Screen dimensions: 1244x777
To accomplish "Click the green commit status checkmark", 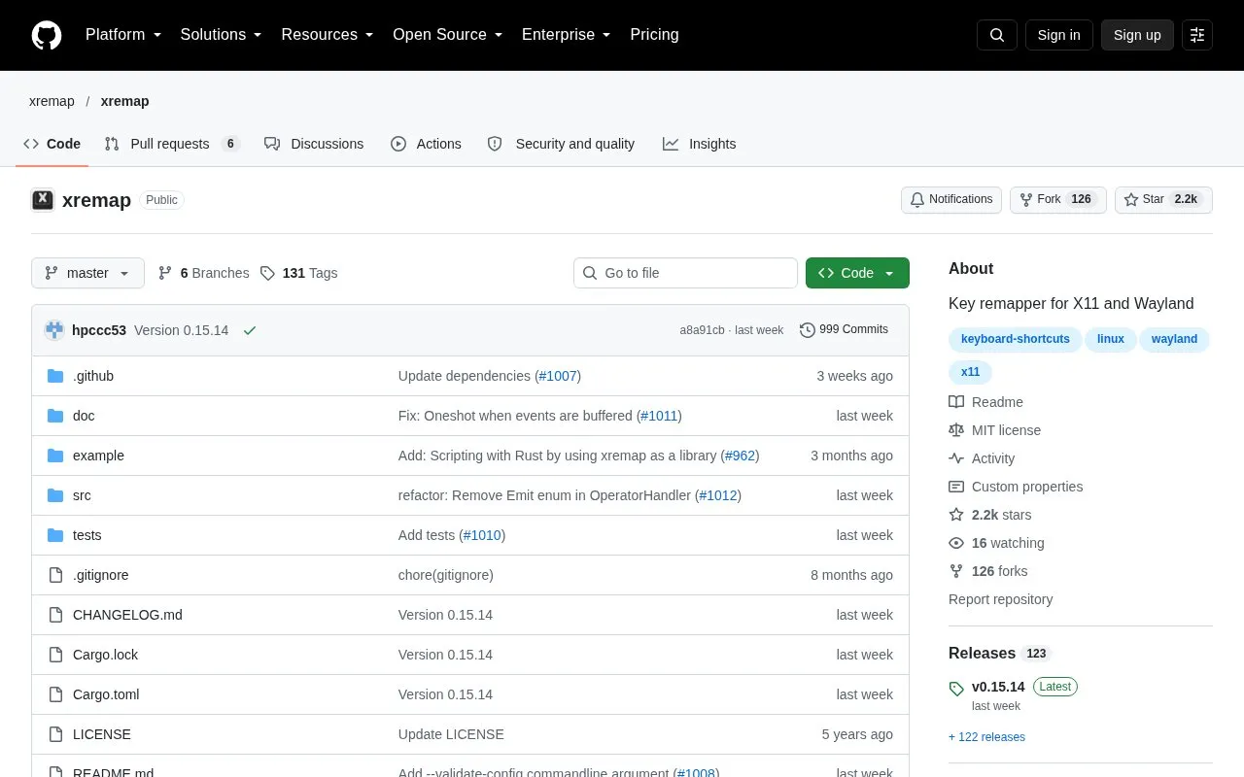I will click(250, 330).
